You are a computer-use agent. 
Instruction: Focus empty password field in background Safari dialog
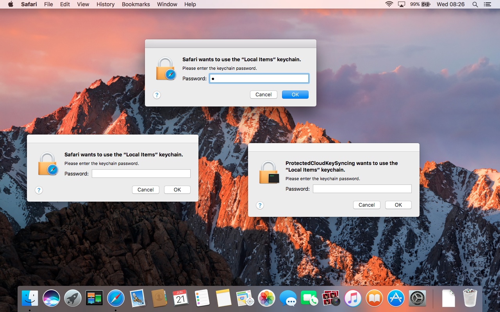pyautogui.click(x=141, y=174)
